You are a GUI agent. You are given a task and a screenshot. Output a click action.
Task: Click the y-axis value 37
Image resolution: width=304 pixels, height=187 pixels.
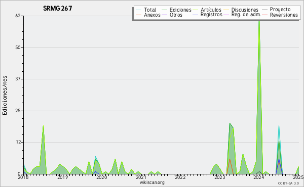pos(18,79)
